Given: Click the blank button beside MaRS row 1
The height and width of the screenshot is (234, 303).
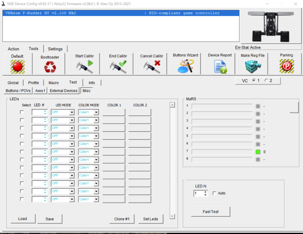Looking at the screenshot, I should pyautogui.click(x=294, y=107).
